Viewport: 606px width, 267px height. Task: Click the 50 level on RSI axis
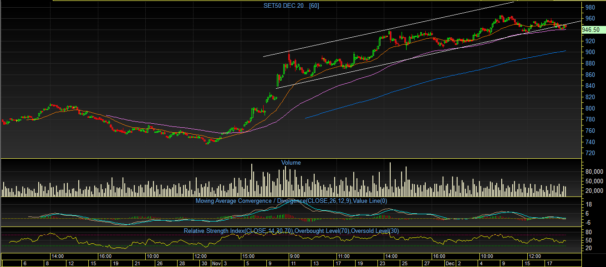[x=588, y=240]
